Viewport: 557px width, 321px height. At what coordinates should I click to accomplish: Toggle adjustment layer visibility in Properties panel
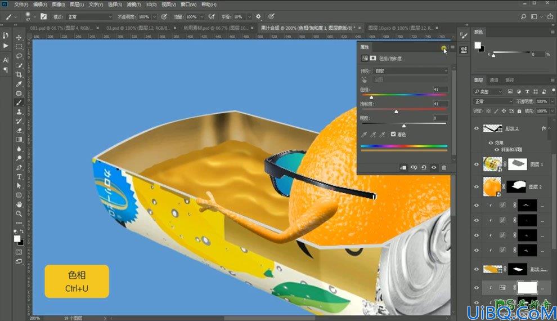click(434, 167)
